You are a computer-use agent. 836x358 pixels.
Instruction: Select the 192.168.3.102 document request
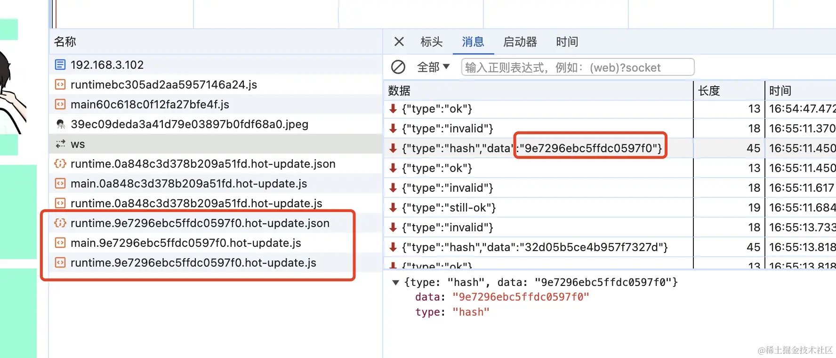click(x=216, y=65)
